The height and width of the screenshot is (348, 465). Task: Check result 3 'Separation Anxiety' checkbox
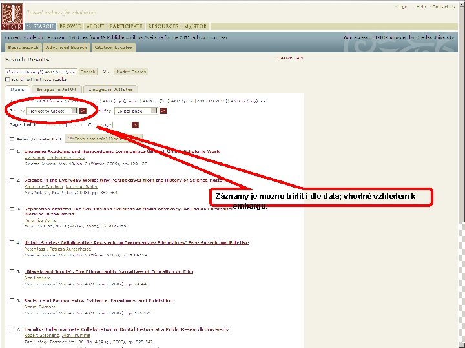[x=12, y=209]
